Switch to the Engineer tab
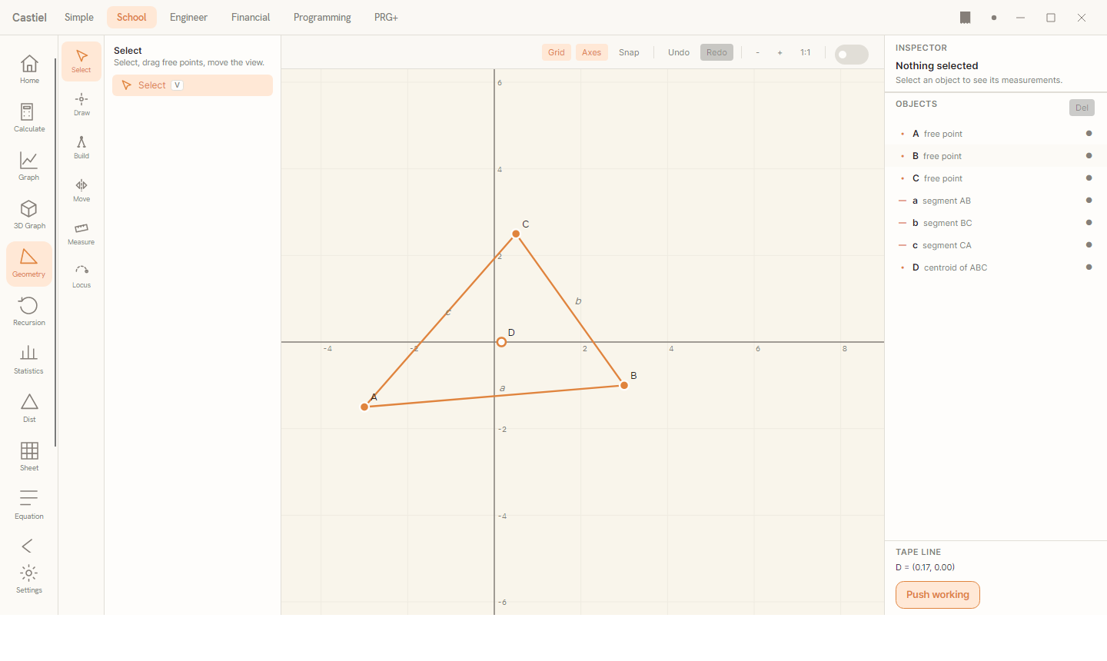This screenshot has height=661, width=1107. (x=188, y=17)
